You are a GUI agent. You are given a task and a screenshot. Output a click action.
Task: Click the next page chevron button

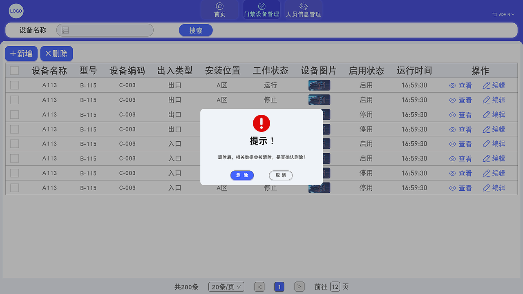299,287
